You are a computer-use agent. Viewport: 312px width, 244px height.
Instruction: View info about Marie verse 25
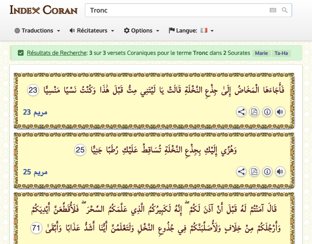(267, 172)
